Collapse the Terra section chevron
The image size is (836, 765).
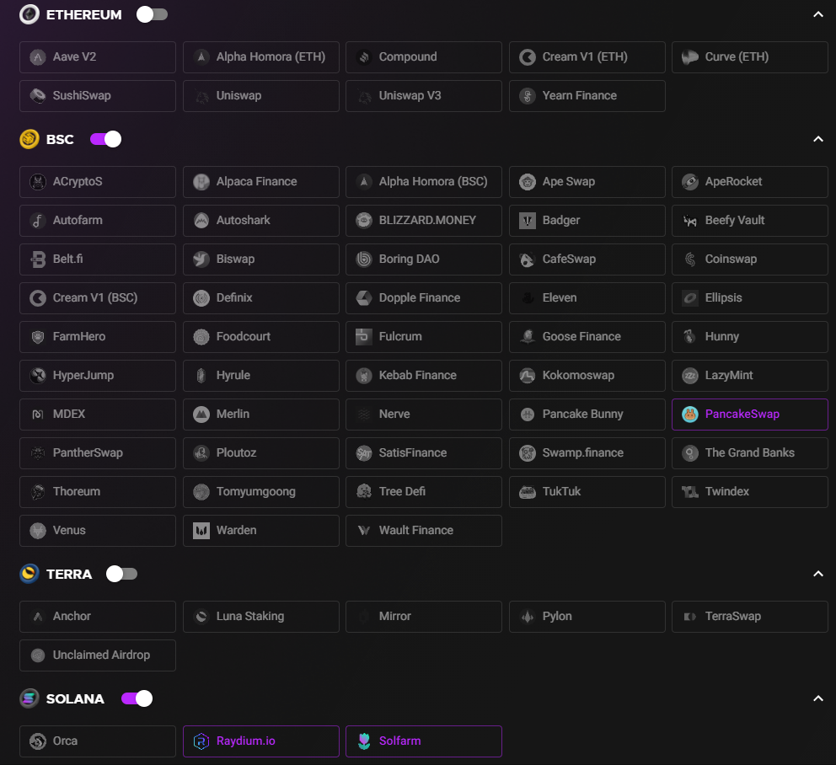pos(817,574)
